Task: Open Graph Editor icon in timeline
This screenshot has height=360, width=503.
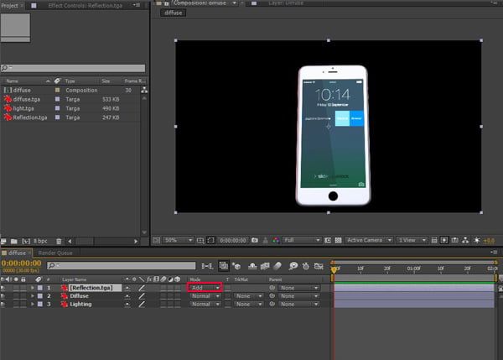Action: [x=319, y=266]
